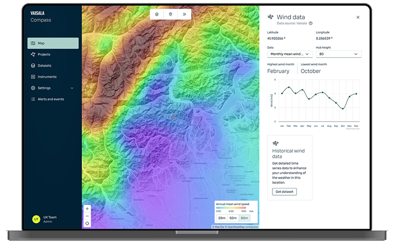
Task: Close the Wind data panel
Action: [x=358, y=17]
